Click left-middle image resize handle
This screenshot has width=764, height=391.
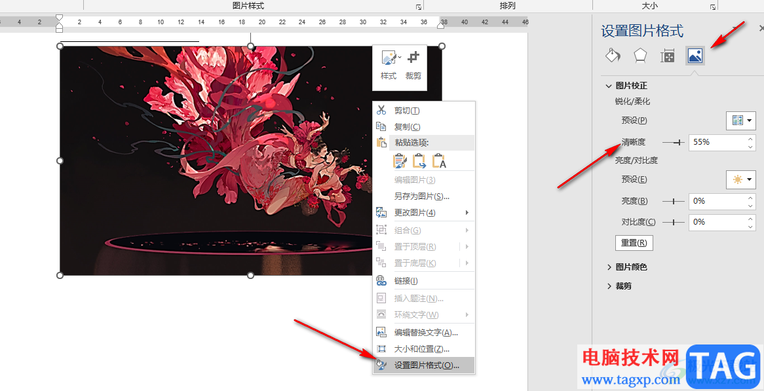click(x=60, y=160)
